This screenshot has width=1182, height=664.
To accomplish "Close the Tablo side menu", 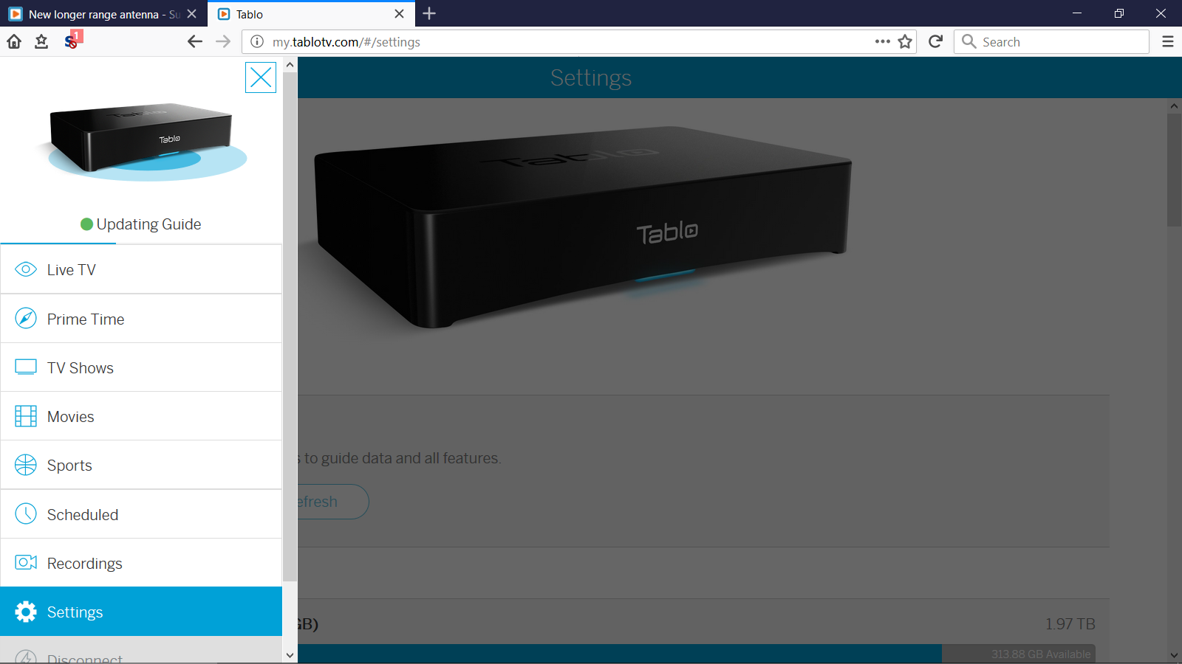I will coord(261,77).
